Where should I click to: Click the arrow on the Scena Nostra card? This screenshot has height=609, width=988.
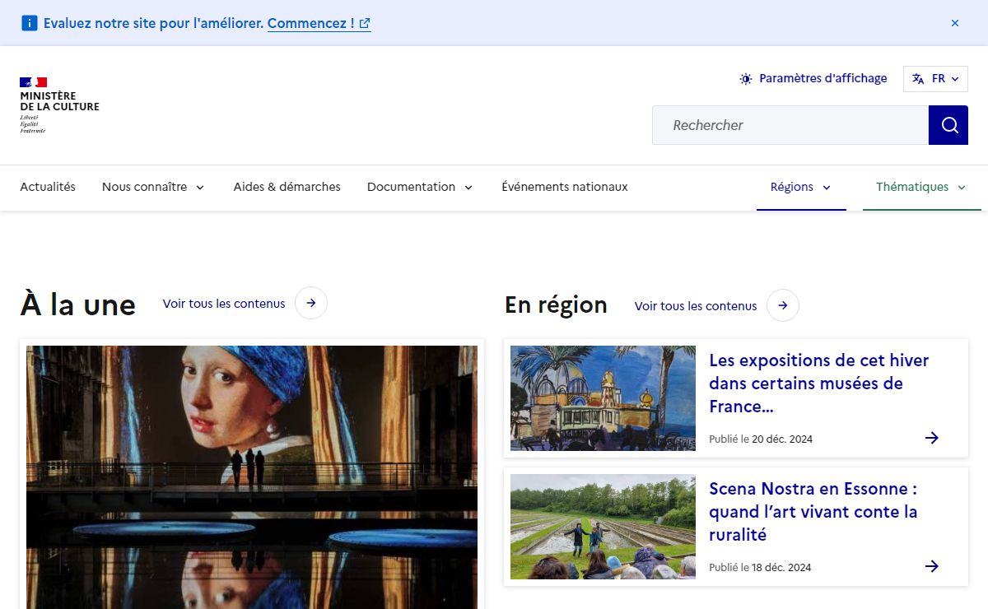click(932, 566)
